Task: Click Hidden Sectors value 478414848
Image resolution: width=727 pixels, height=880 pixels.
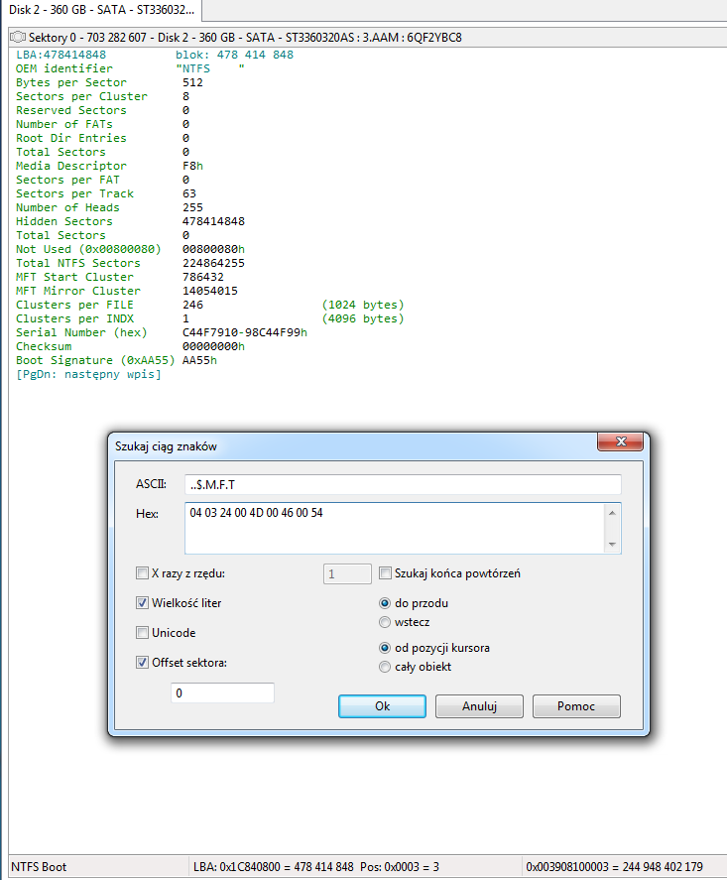Action: [x=213, y=221]
